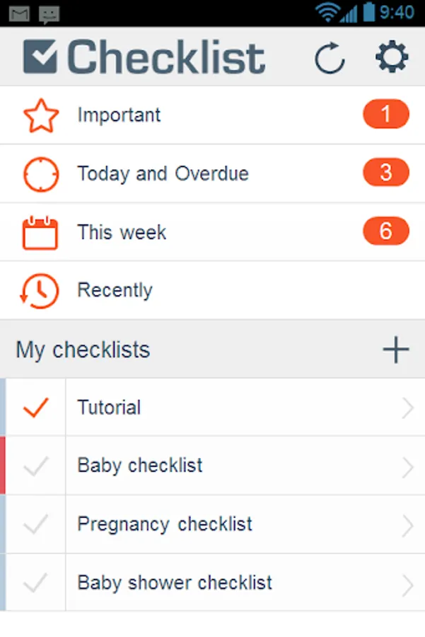This screenshot has height=637, width=425.
Task: Toggle the Baby shower checklist checkmark
Action: (x=35, y=583)
